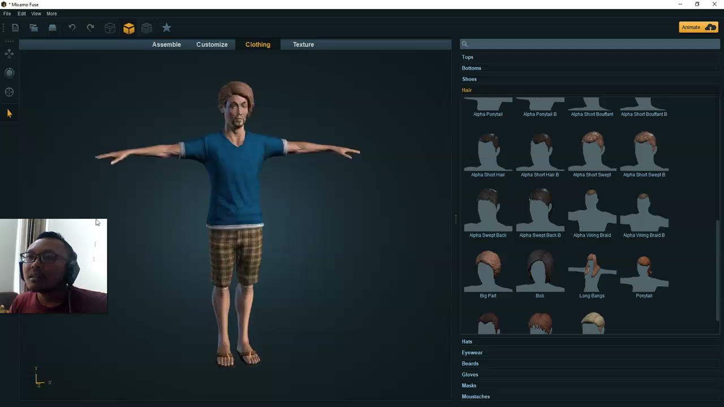Select the Alpha Short Swept hair thumbnail
This screenshot has height=407, width=724.
(592, 151)
